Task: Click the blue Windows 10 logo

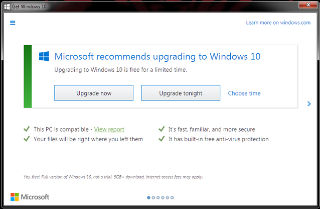Action: [x=44, y=56]
